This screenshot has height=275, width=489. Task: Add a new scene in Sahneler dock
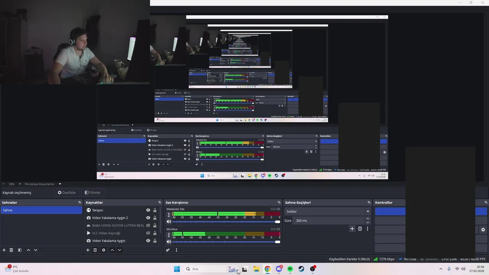coord(4,250)
